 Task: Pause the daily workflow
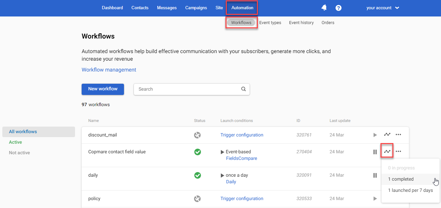click(375, 175)
